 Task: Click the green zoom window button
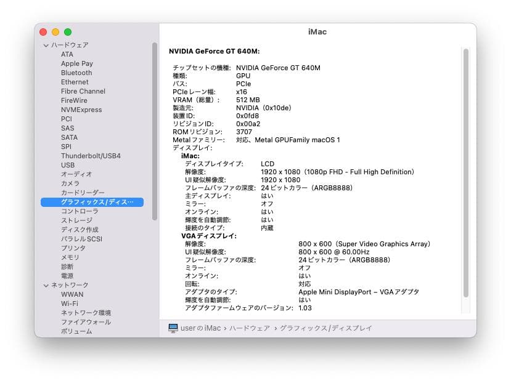(x=68, y=31)
